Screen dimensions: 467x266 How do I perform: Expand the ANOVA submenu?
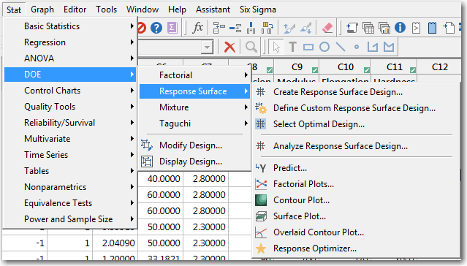[x=70, y=58]
